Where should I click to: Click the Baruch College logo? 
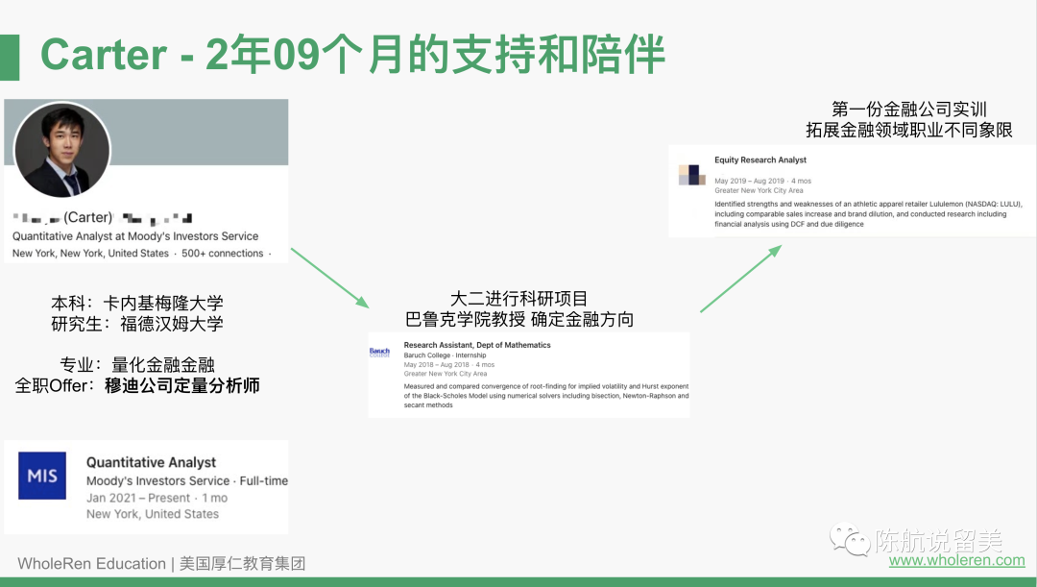[x=380, y=353]
